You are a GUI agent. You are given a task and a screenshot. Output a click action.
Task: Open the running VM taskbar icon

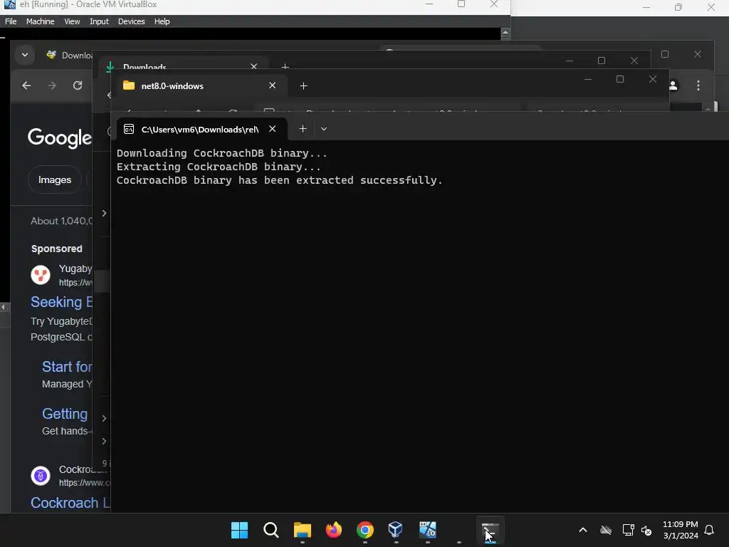pyautogui.click(x=428, y=530)
